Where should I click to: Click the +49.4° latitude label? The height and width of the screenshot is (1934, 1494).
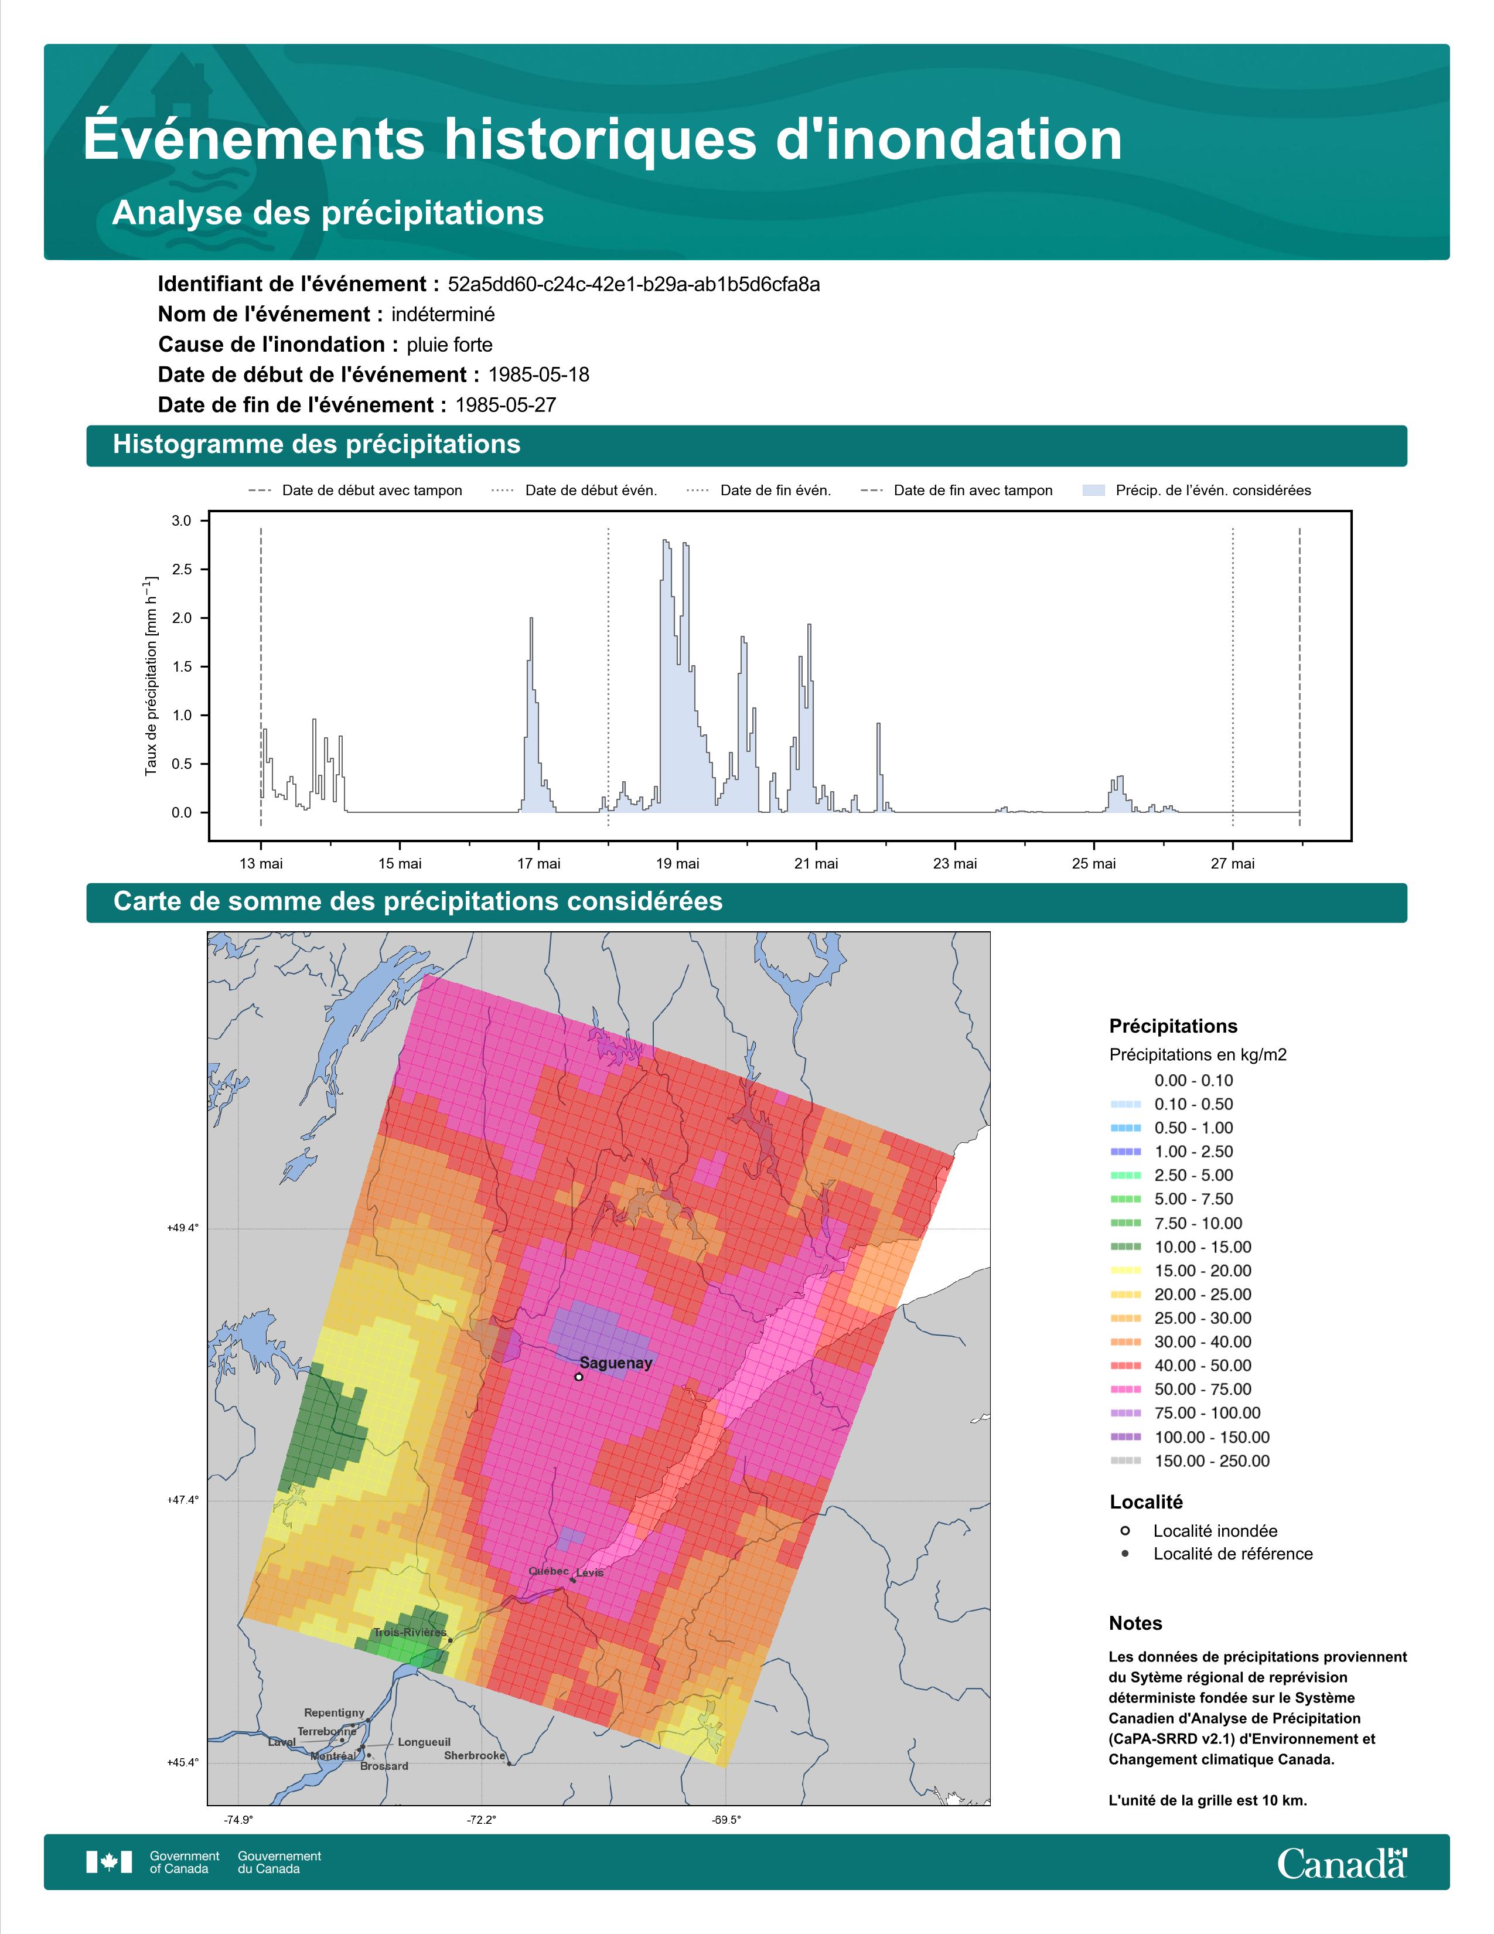(182, 1228)
